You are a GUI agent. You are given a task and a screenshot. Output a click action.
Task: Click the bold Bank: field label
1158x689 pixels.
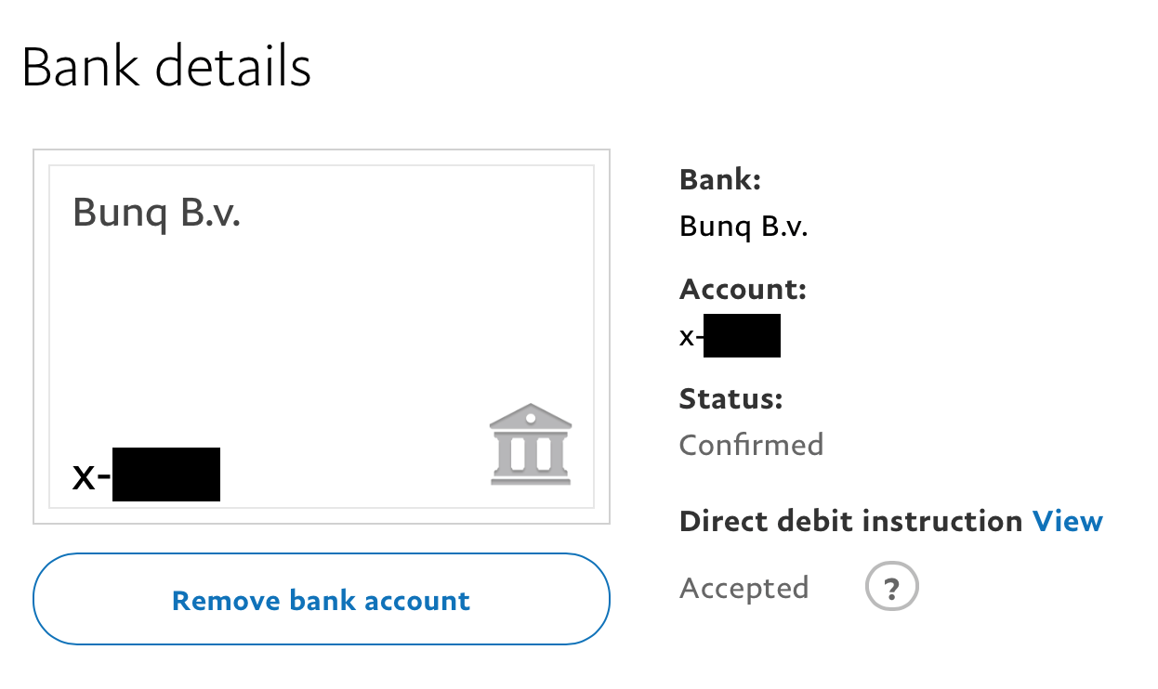720,179
